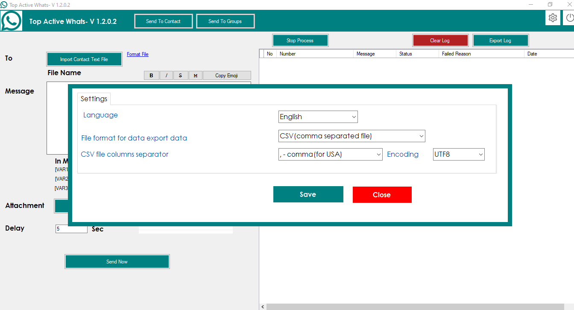
Task: Click Stop Process button
Action: pyautogui.click(x=300, y=41)
